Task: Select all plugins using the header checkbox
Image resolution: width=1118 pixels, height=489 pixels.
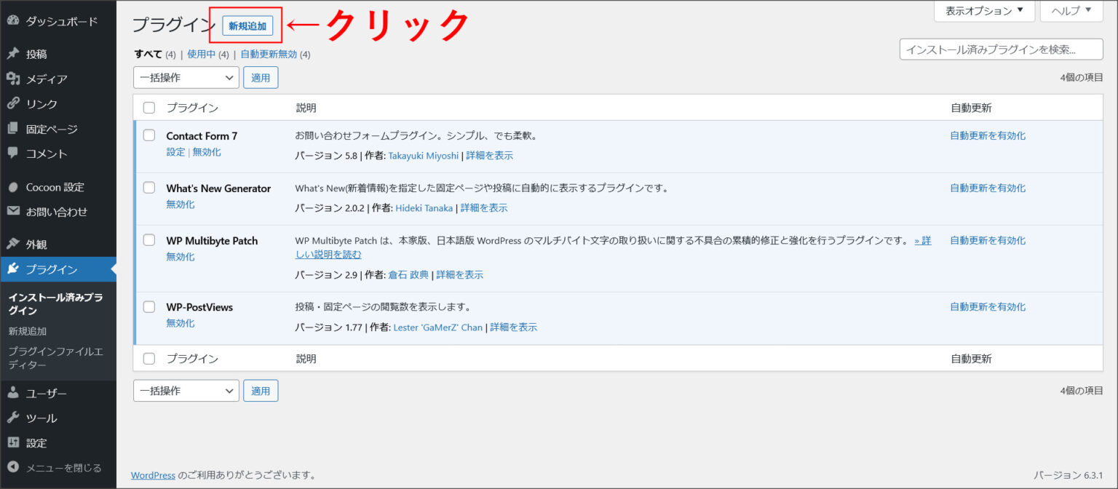Action: (x=149, y=106)
